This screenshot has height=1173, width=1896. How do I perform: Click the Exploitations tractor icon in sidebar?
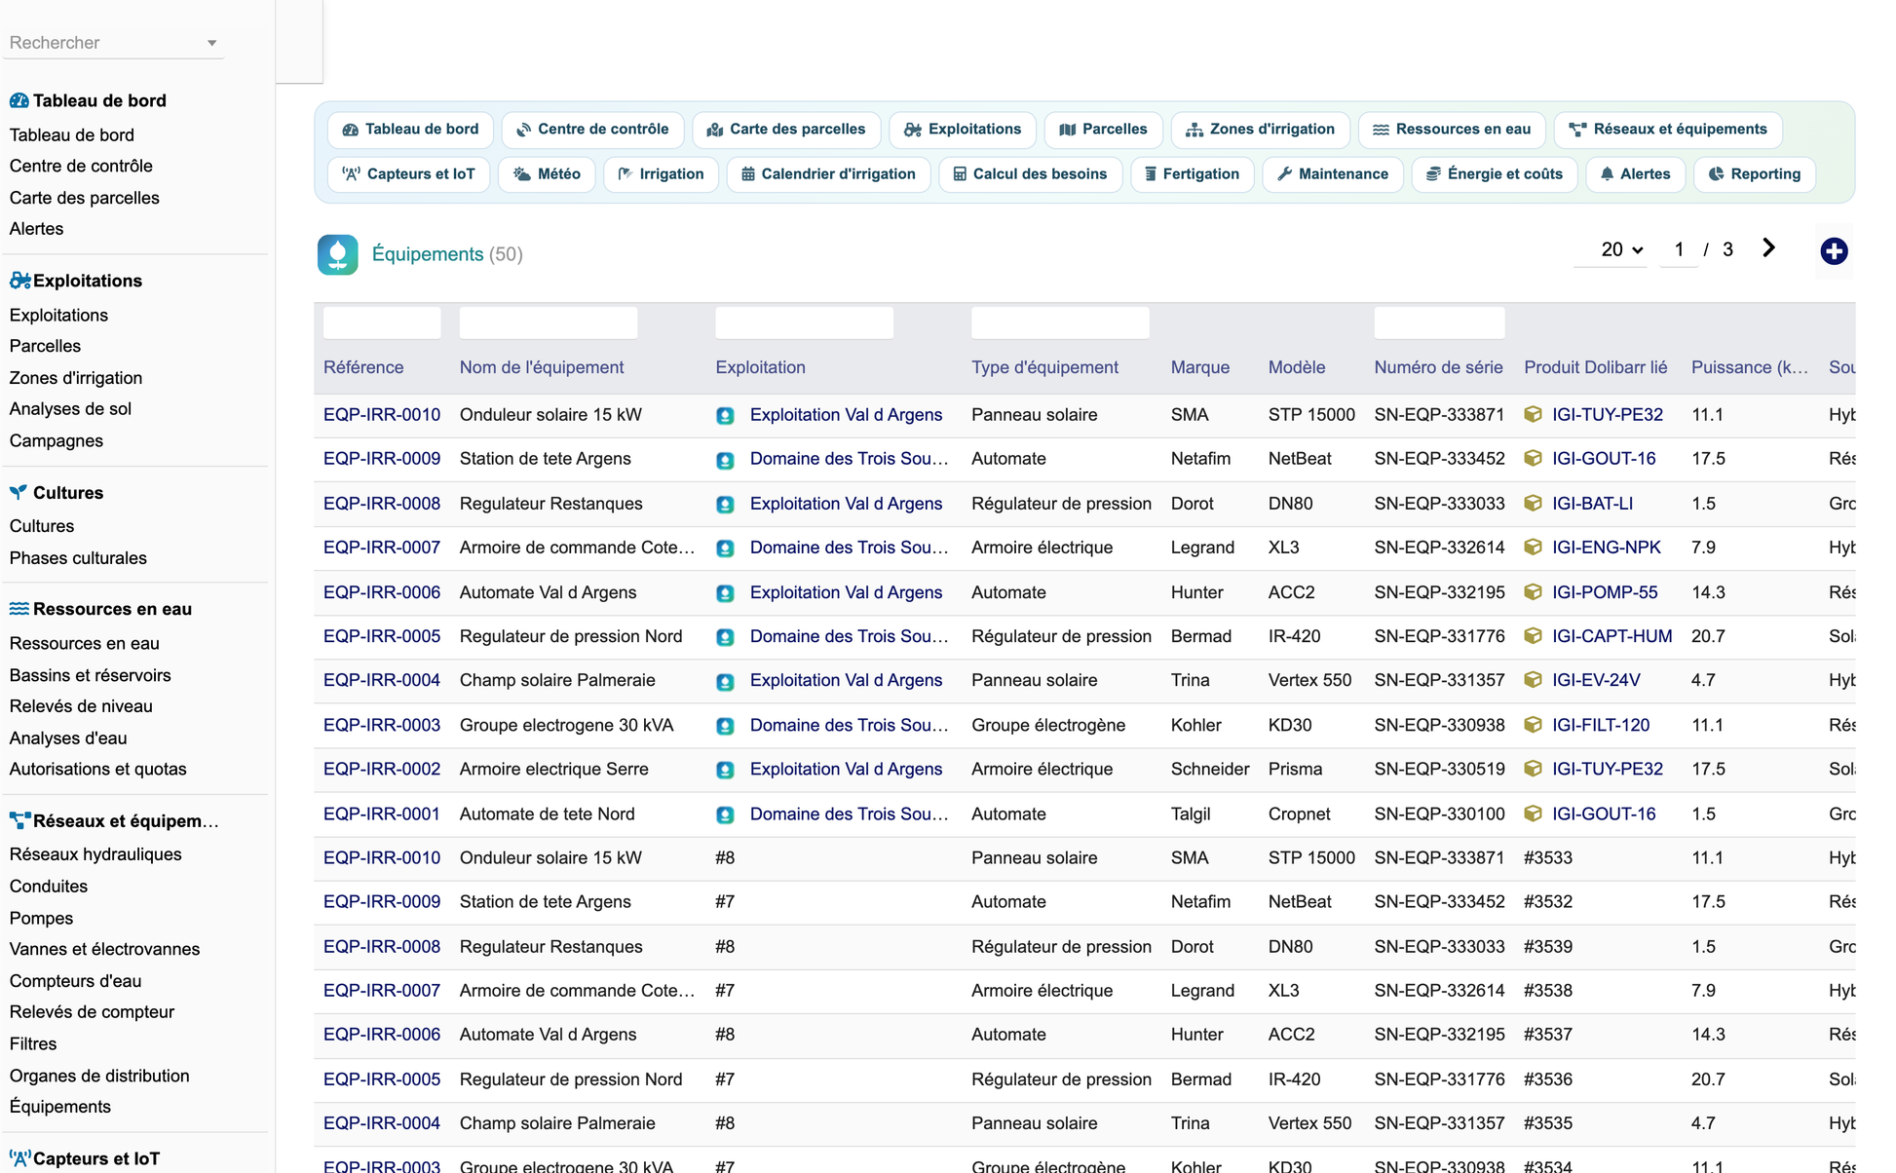point(19,281)
